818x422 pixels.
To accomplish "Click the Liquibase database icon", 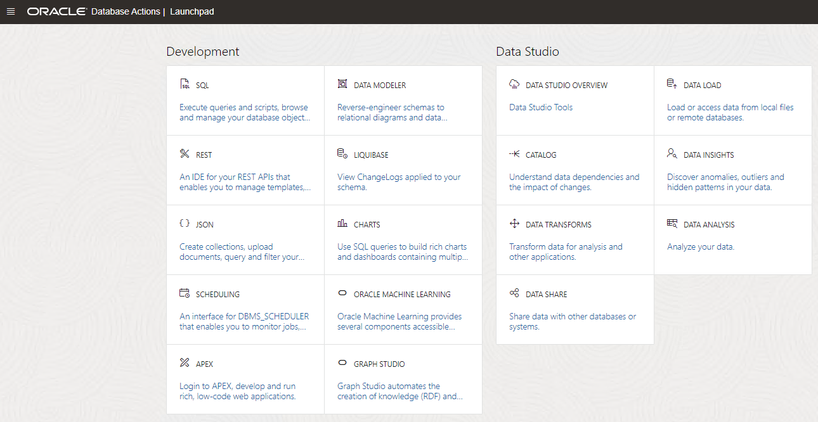I will pos(342,154).
